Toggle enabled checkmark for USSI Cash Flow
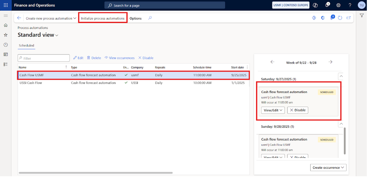Screen dimensions: 368x177 click(126, 83)
